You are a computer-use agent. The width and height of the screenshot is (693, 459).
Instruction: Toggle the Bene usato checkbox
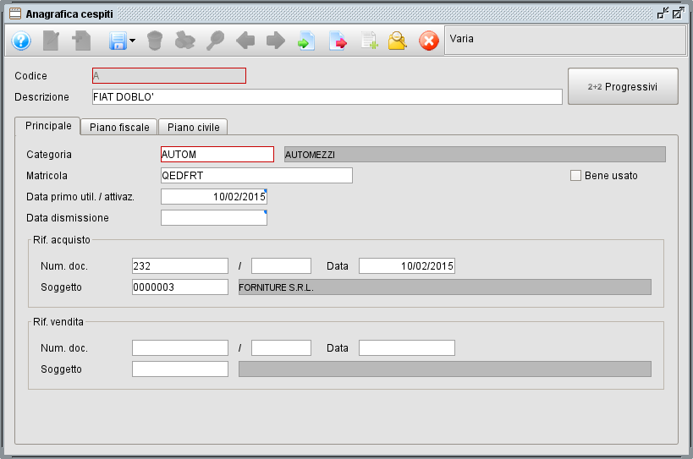(x=575, y=176)
